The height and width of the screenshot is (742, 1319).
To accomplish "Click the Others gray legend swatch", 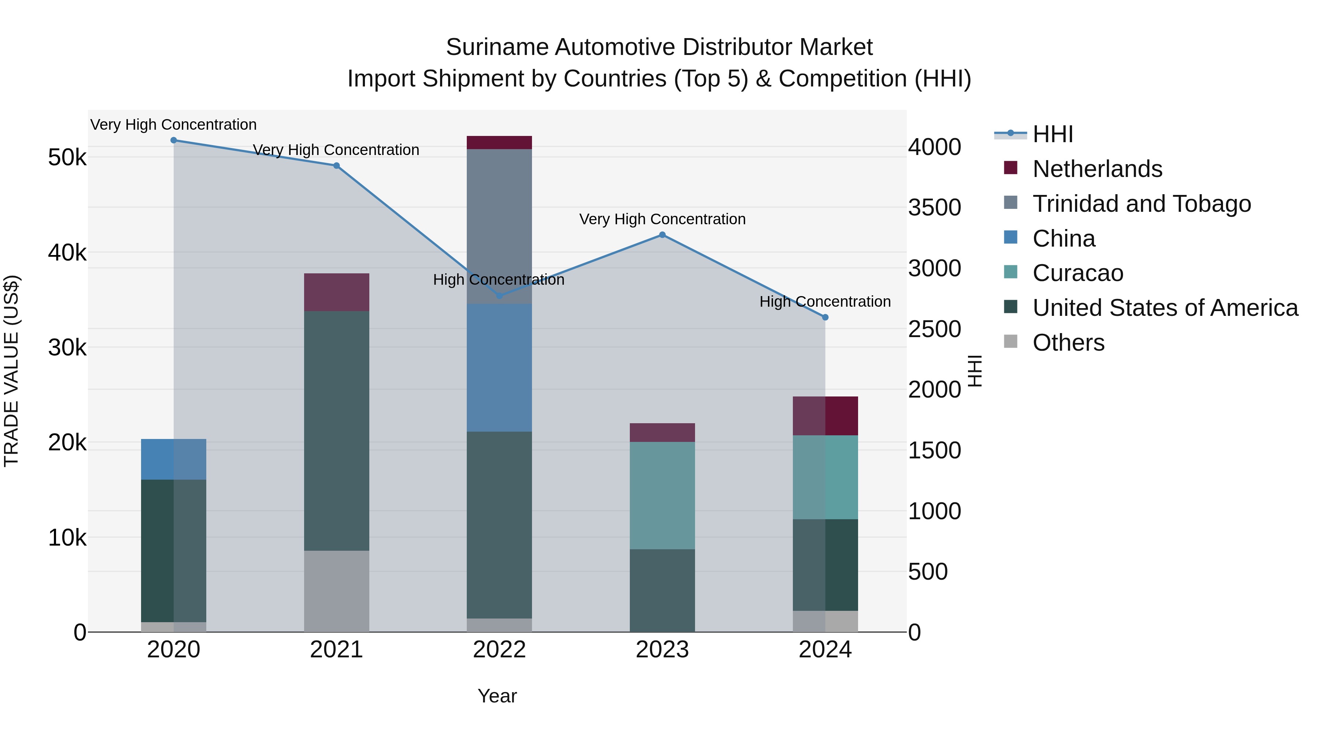I will [x=1011, y=342].
